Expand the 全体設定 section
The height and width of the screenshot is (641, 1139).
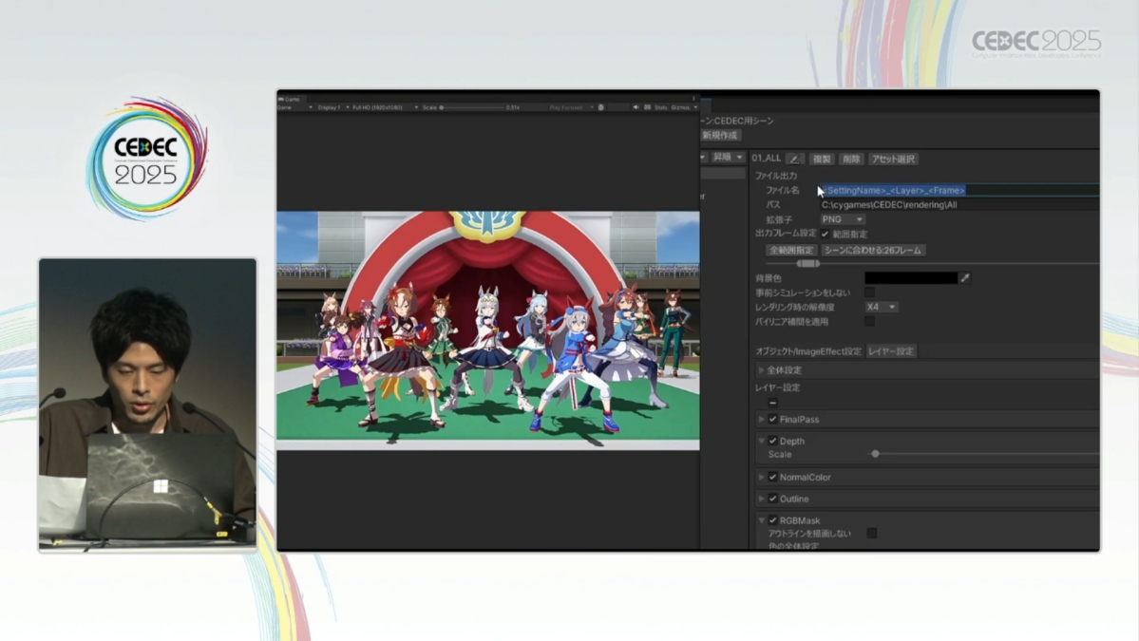761,370
